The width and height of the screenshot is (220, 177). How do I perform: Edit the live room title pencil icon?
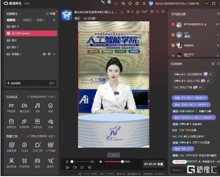(x=122, y=12)
